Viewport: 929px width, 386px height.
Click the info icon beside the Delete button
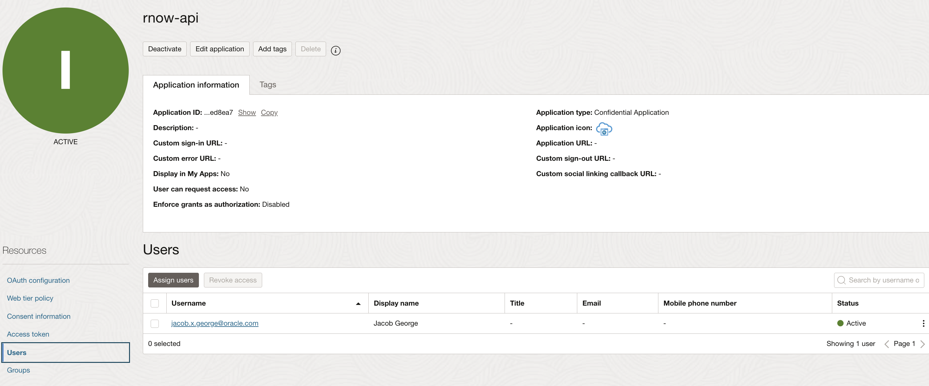(336, 50)
